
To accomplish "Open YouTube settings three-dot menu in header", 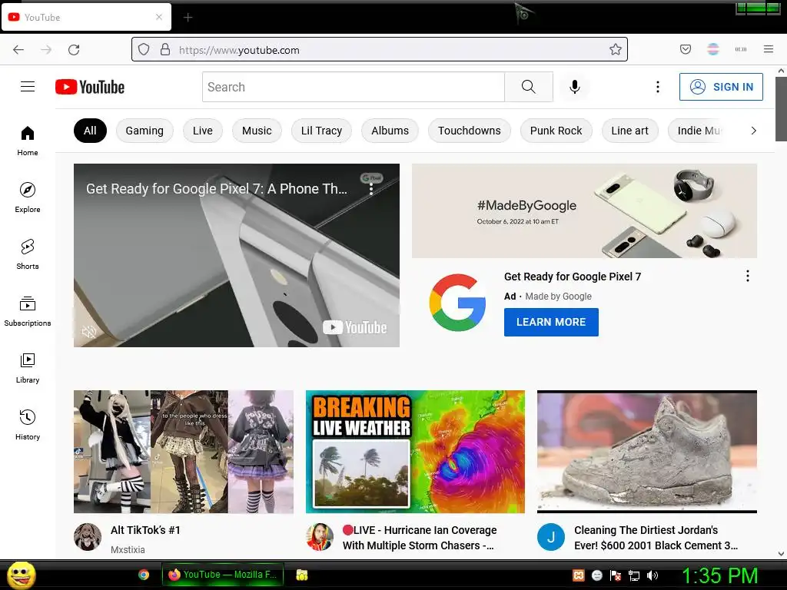I will point(658,87).
